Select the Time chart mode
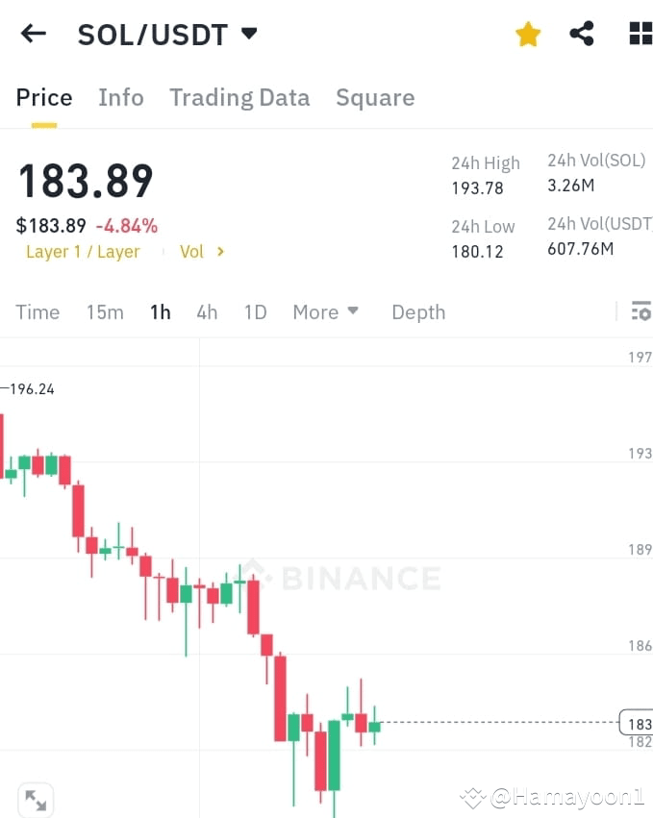 click(x=38, y=311)
